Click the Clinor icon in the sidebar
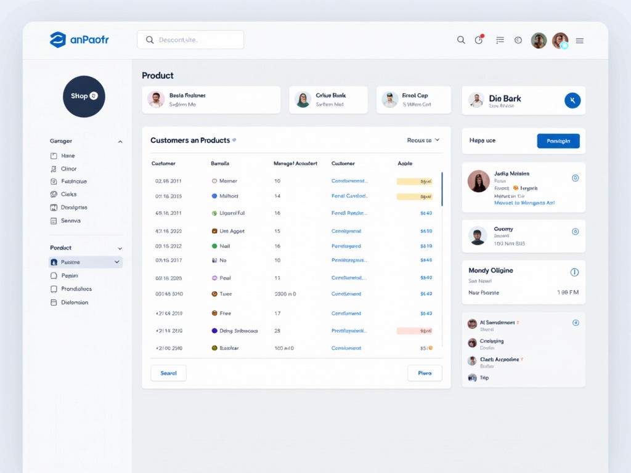The image size is (631, 473). pyautogui.click(x=54, y=168)
